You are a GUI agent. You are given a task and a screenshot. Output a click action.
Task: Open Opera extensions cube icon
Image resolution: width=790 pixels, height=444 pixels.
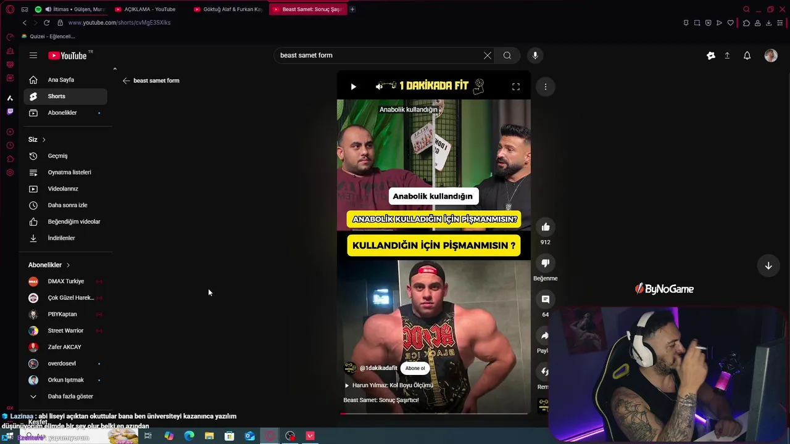pos(746,23)
